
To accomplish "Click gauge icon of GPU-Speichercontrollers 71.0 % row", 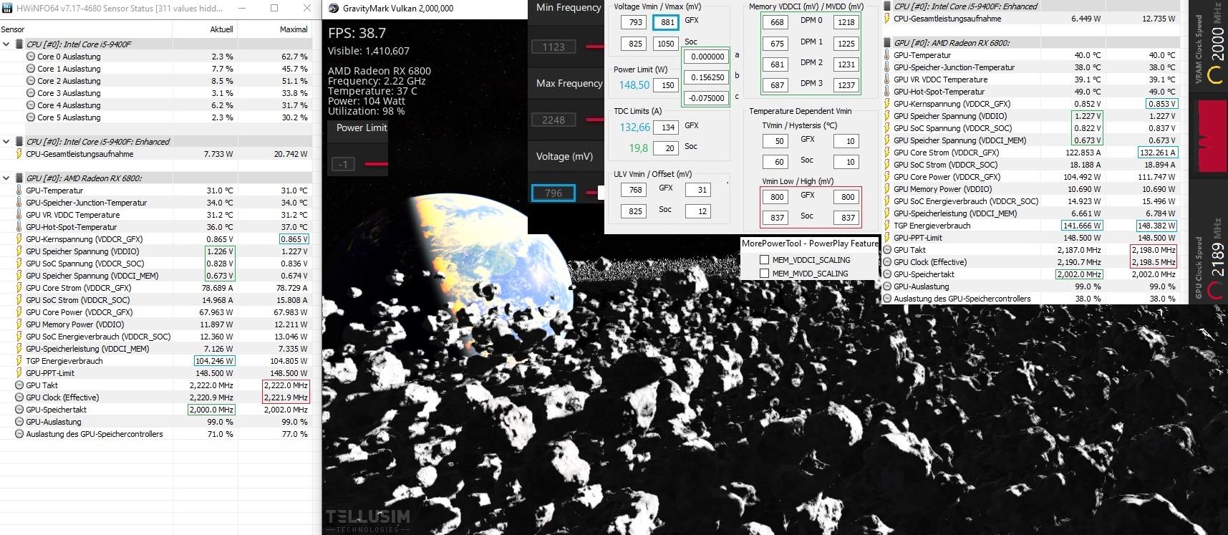I will pyautogui.click(x=19, y=433).
